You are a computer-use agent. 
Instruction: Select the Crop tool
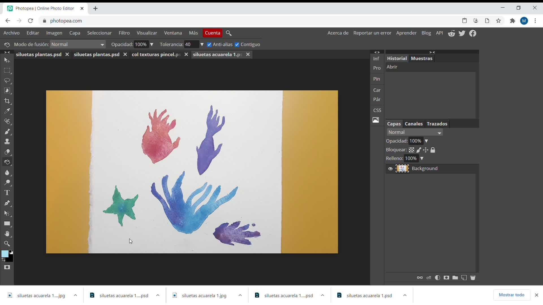pos(7,101)
